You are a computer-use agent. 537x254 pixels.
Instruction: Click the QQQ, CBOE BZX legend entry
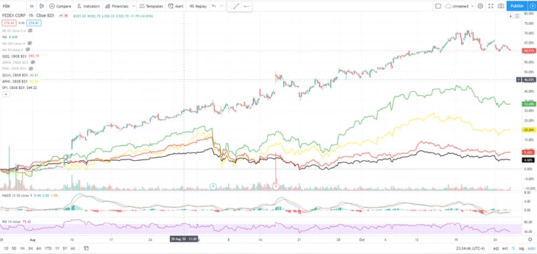[20, 56]
